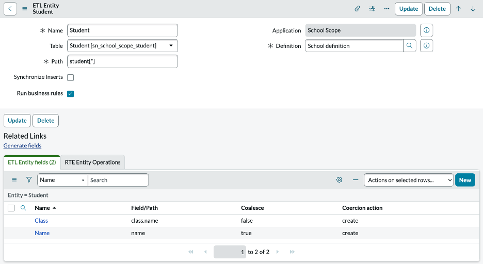483x264 pixels.
Task: Go back using the header back arrow
Action: (x=10, y=9)
